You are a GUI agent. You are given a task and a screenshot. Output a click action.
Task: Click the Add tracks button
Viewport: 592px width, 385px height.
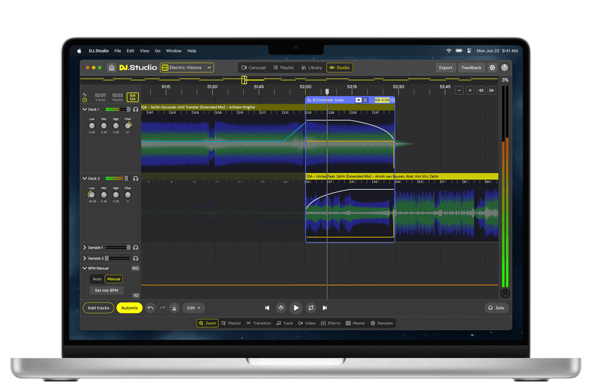pos(98,308)
